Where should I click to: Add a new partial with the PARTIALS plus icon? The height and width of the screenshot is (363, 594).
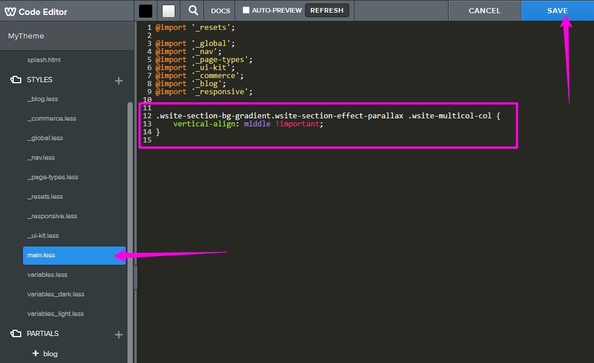point(118,334)
